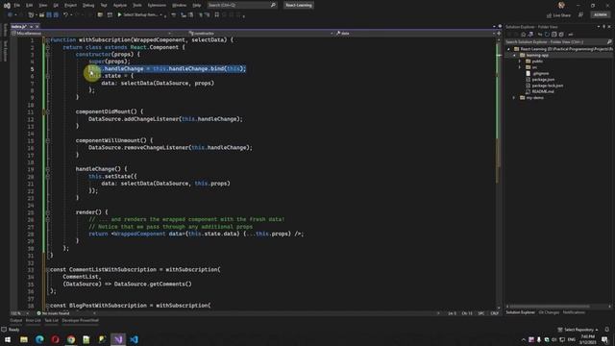Click the Switch Views icon in Solution Explorer
This screenshot has width=615, height=346.
(530, 35)
